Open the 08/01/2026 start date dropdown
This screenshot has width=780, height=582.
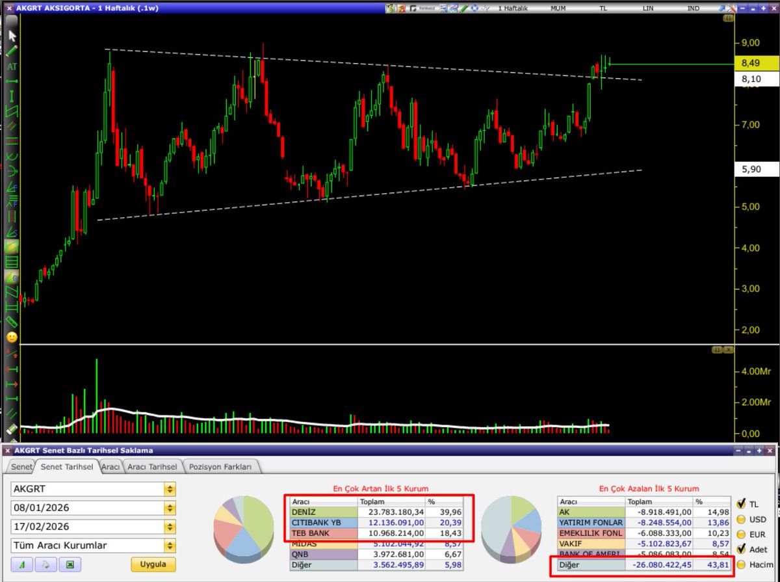[170, 508]
